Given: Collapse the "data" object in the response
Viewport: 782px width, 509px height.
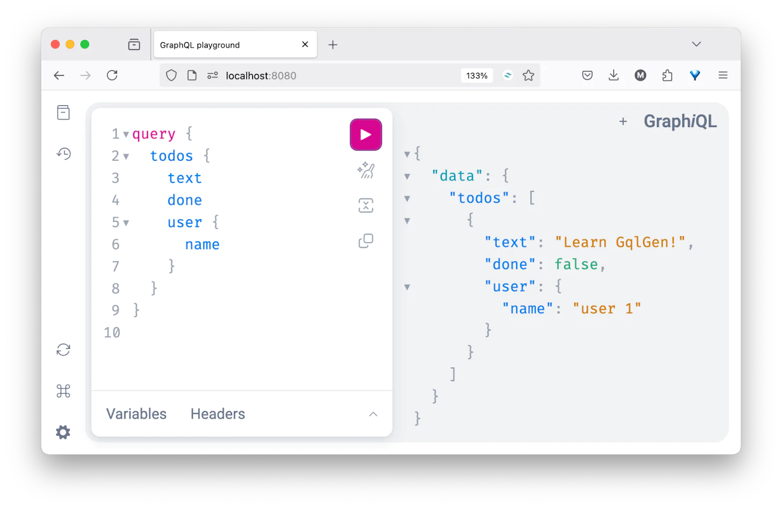Looking at the screenshot, I should (407, 176).
